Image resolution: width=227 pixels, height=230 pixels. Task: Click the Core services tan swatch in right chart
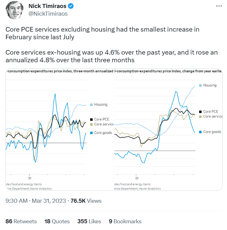point(200,117)
